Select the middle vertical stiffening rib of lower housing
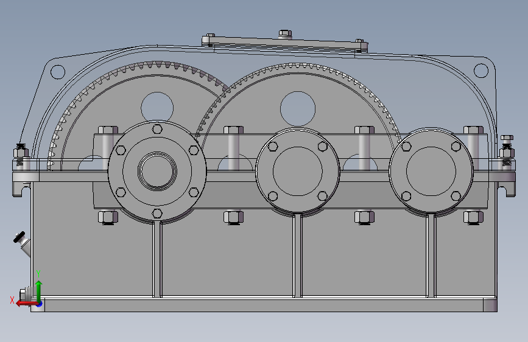 [297, 255]
